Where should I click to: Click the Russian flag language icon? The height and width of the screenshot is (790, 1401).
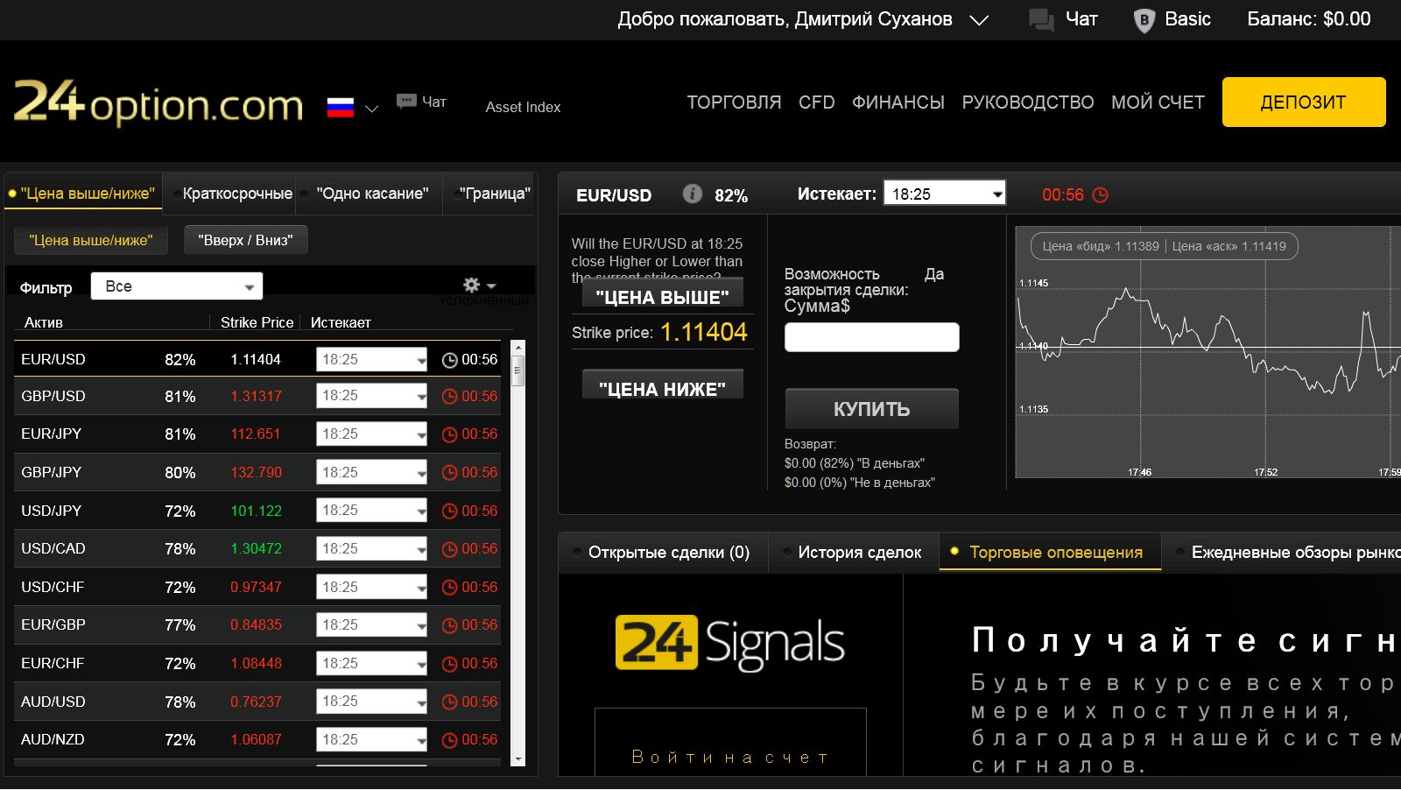tap(340, 107)
